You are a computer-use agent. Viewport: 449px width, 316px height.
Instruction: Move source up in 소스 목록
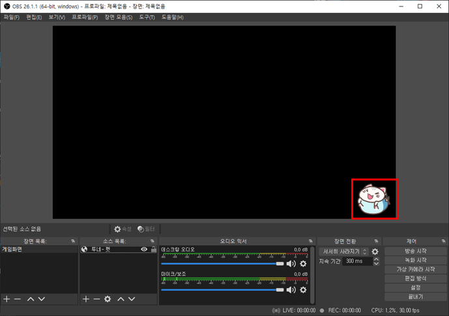(x=121, y=299)
